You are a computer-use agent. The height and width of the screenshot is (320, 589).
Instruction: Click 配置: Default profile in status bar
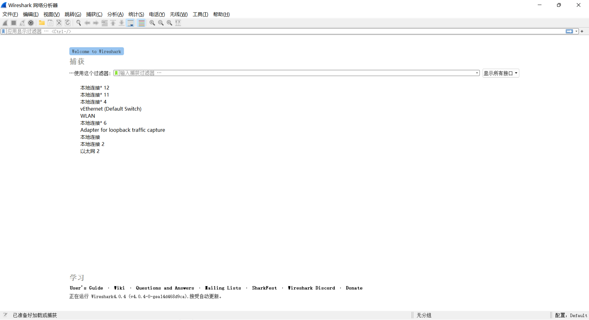coord(571,315)
